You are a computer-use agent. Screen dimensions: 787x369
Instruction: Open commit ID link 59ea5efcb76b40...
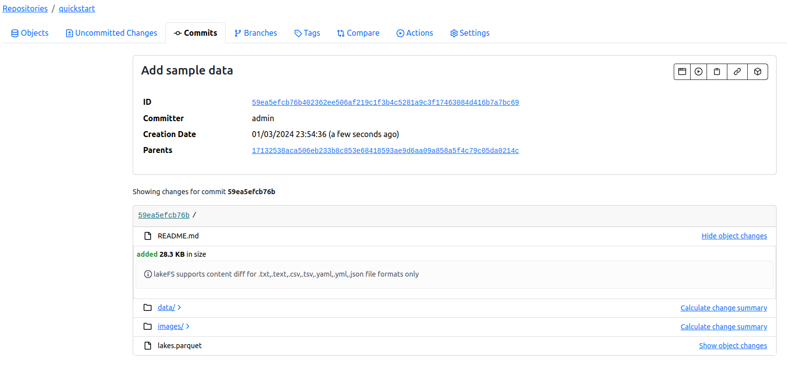(386, 102)
